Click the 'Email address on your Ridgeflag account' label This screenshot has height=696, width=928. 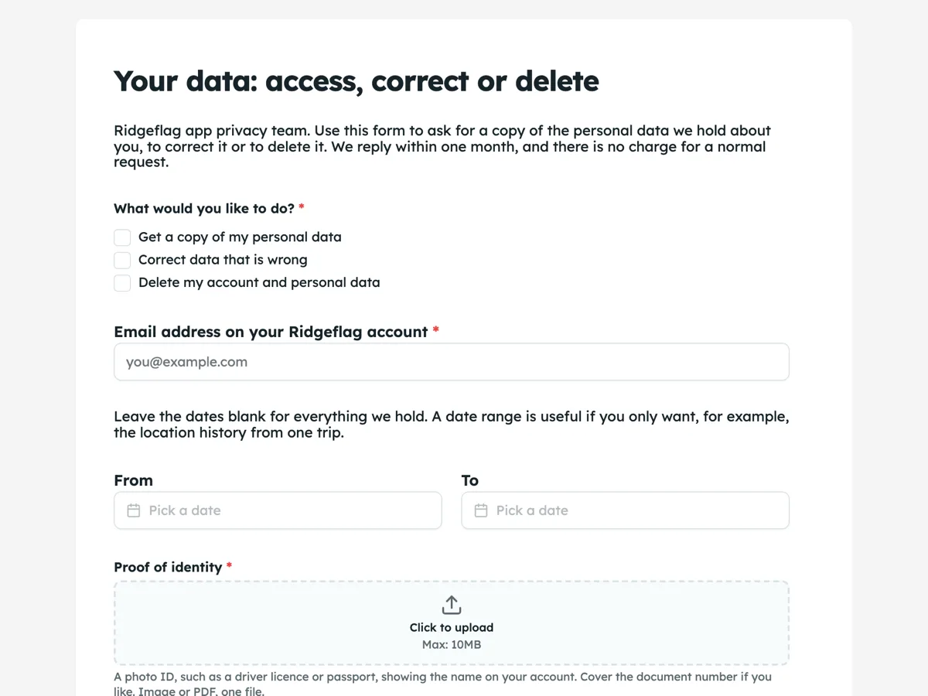tap(271, 332)
